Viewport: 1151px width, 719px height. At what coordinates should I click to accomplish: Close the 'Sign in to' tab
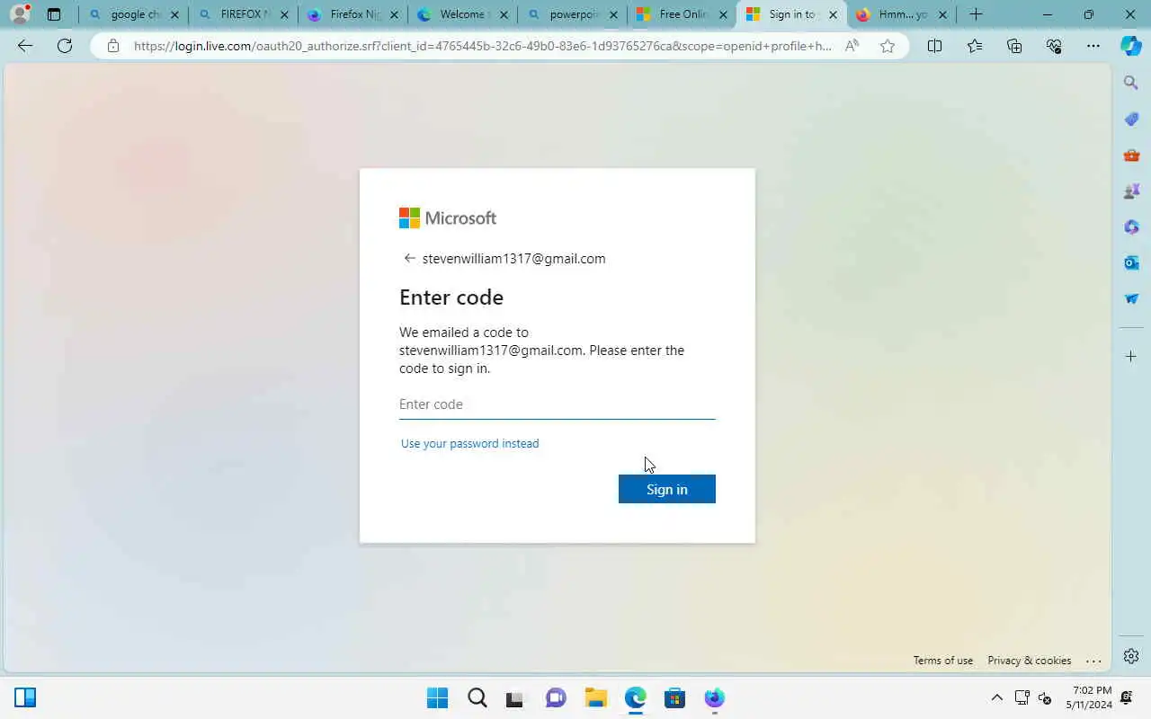click(833, 14)
